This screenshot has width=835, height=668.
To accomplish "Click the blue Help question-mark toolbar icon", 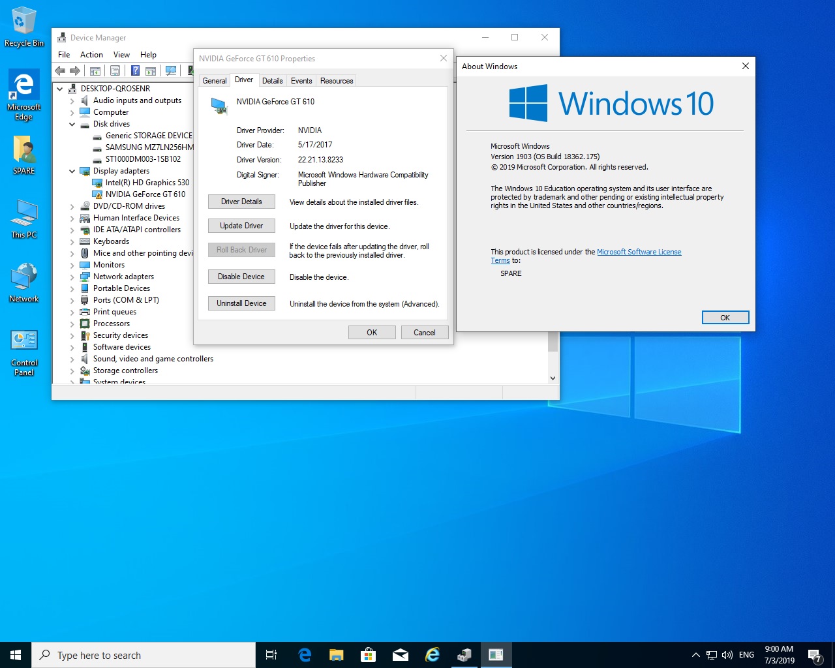I will tap(135, 71).
